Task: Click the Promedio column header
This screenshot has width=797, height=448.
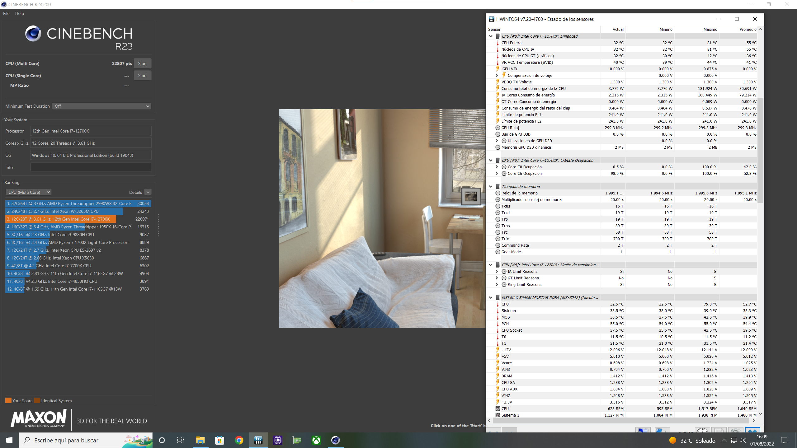Action: [x=738, y=29]
